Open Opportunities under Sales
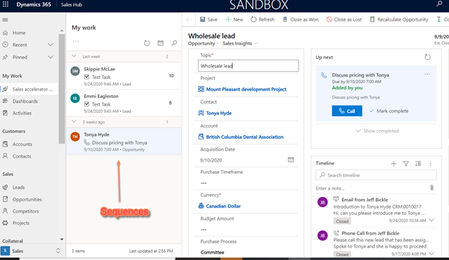This screenshot has width=449, height=260. pyautogui.click(x=27, y=199)
